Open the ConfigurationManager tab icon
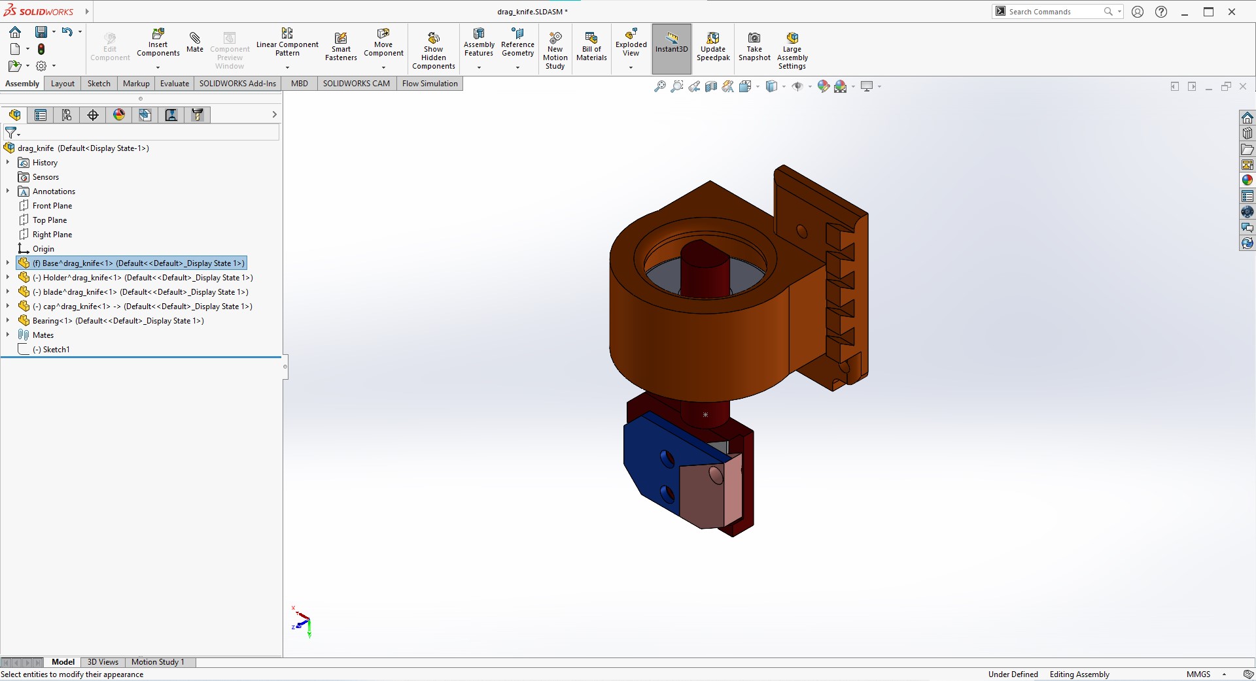This screenshot has height=681, width=1256. (67, 115)
